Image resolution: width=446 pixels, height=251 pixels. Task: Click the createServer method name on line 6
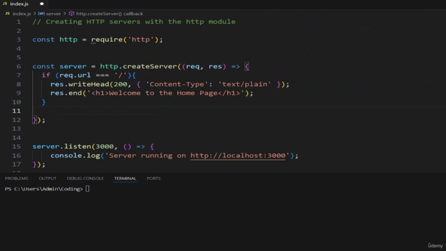tap(150, 66)
